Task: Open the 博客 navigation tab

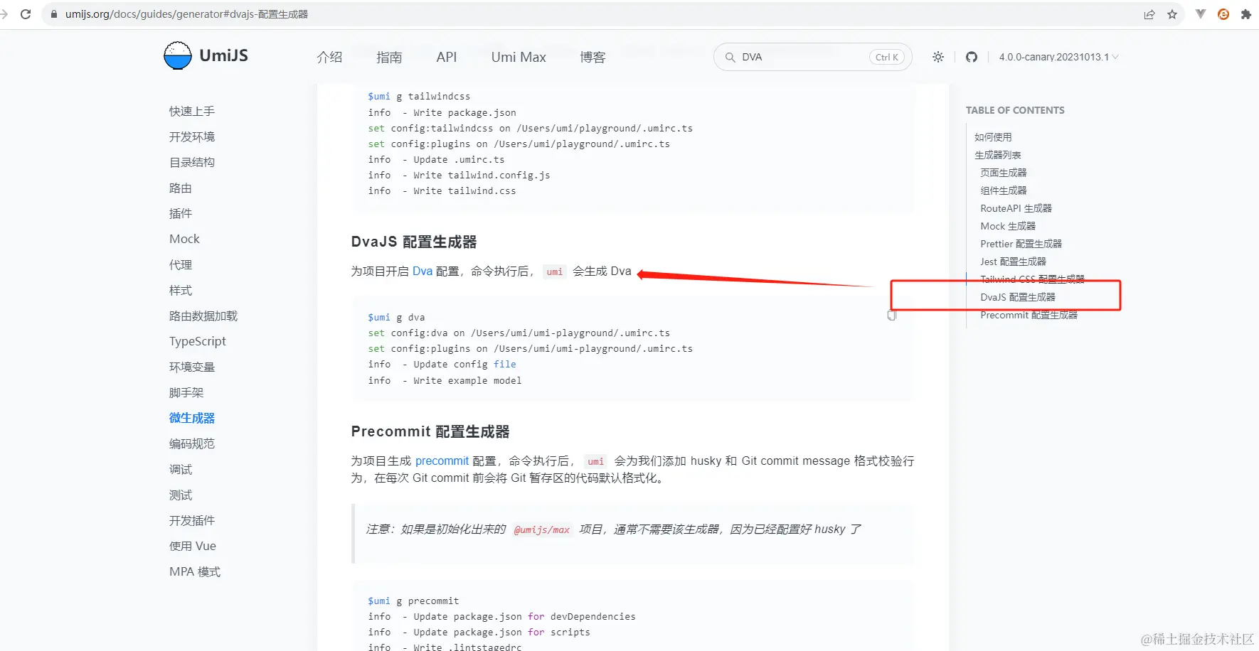Action: (593, 57)
